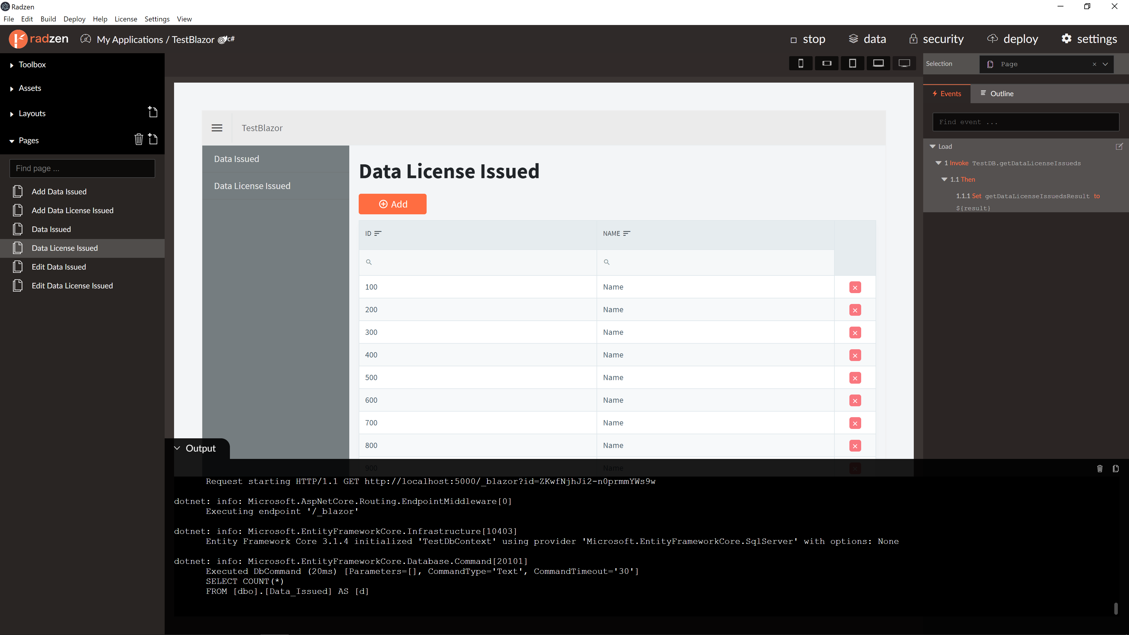
Task: Collapse the 1 Invoke tree node
Action: click(x=938, y=163)
